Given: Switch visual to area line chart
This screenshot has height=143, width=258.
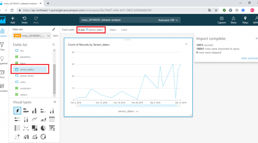Looking at the screenshot, I should pyautogui.click(x=43, y=119).
